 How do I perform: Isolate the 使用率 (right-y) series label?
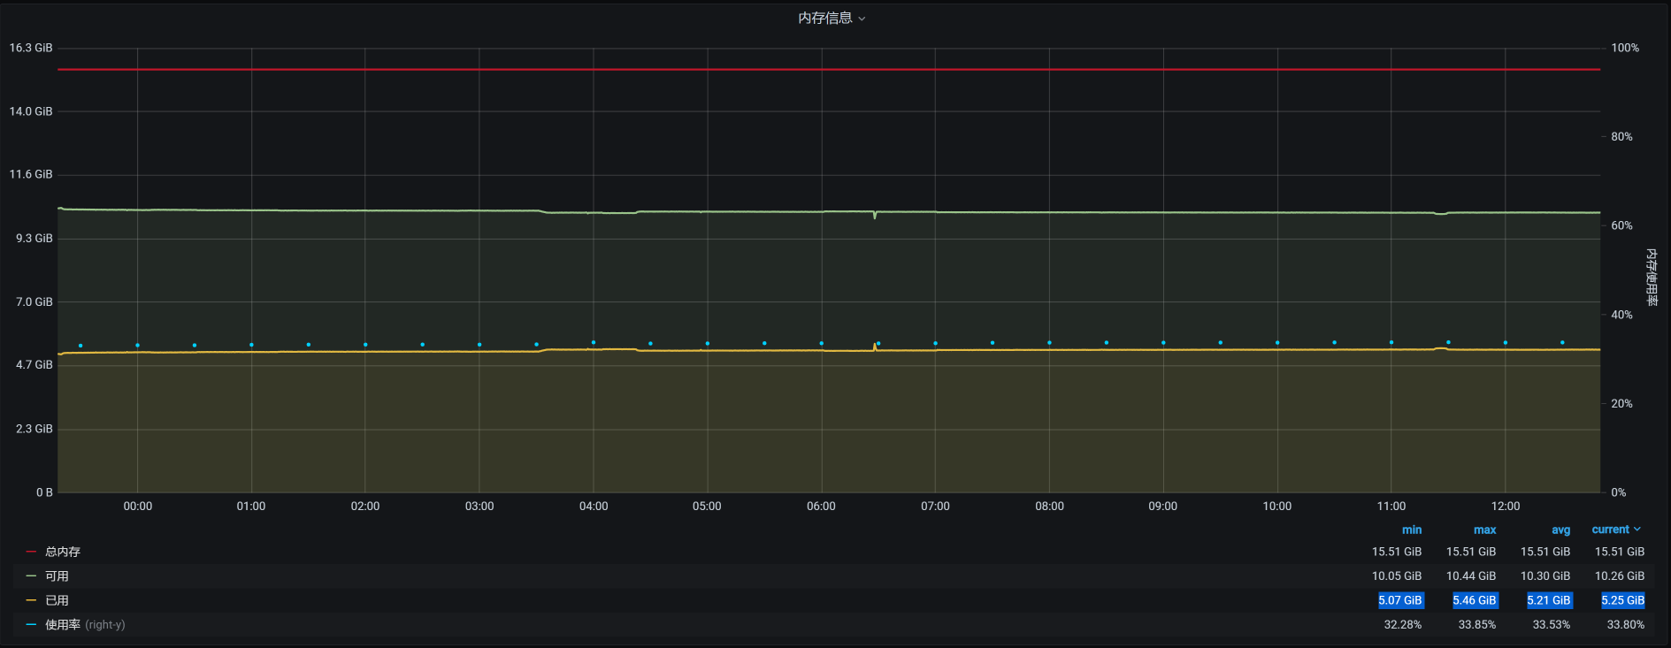pos(85,625)
